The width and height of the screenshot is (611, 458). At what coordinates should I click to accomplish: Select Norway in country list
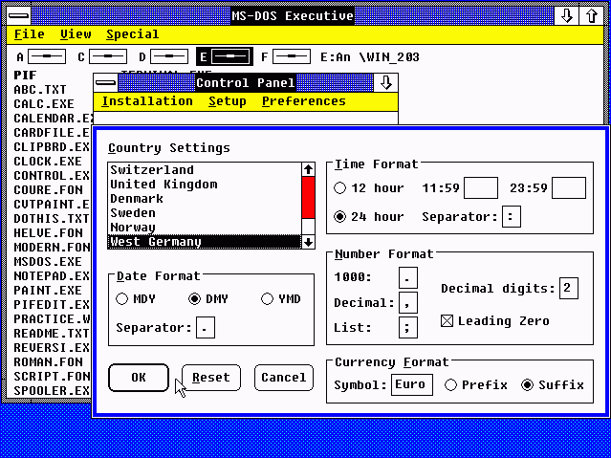(x=205, y=228)
